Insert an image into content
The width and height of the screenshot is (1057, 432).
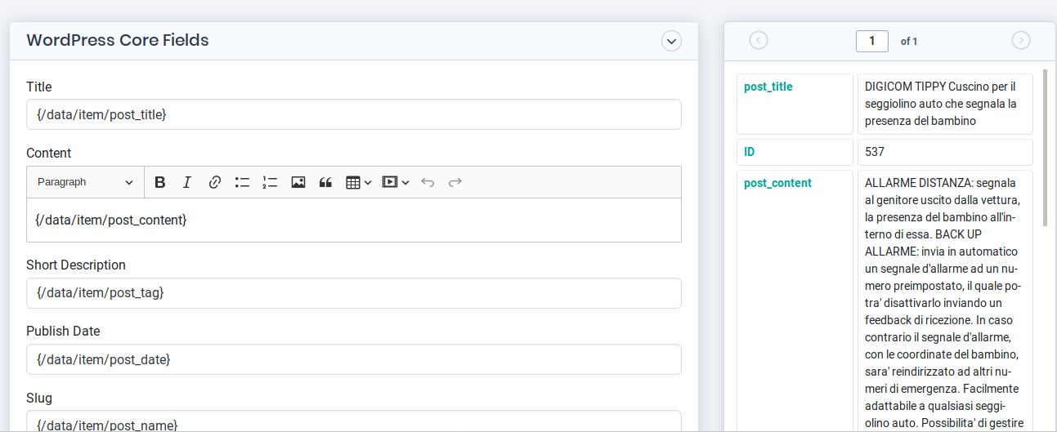[298, 182]
